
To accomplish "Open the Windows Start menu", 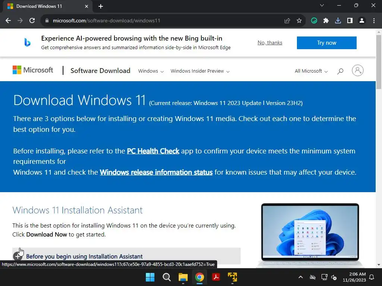I will [x=150, y=277].
